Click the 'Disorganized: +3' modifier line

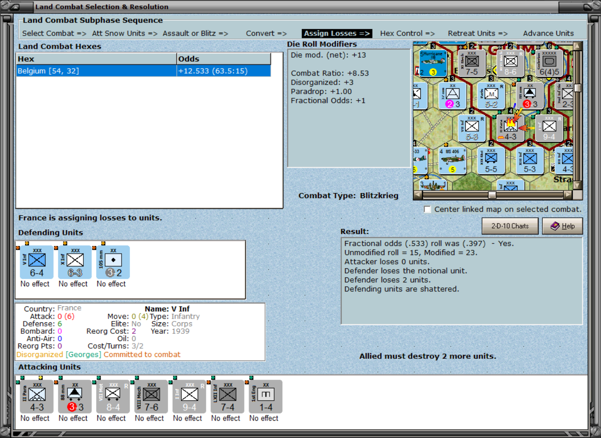tap(322, 82)
